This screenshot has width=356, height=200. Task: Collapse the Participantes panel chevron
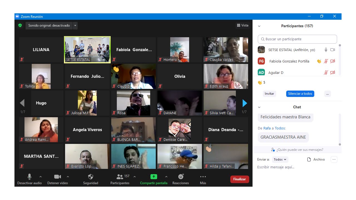pos(259,26)
